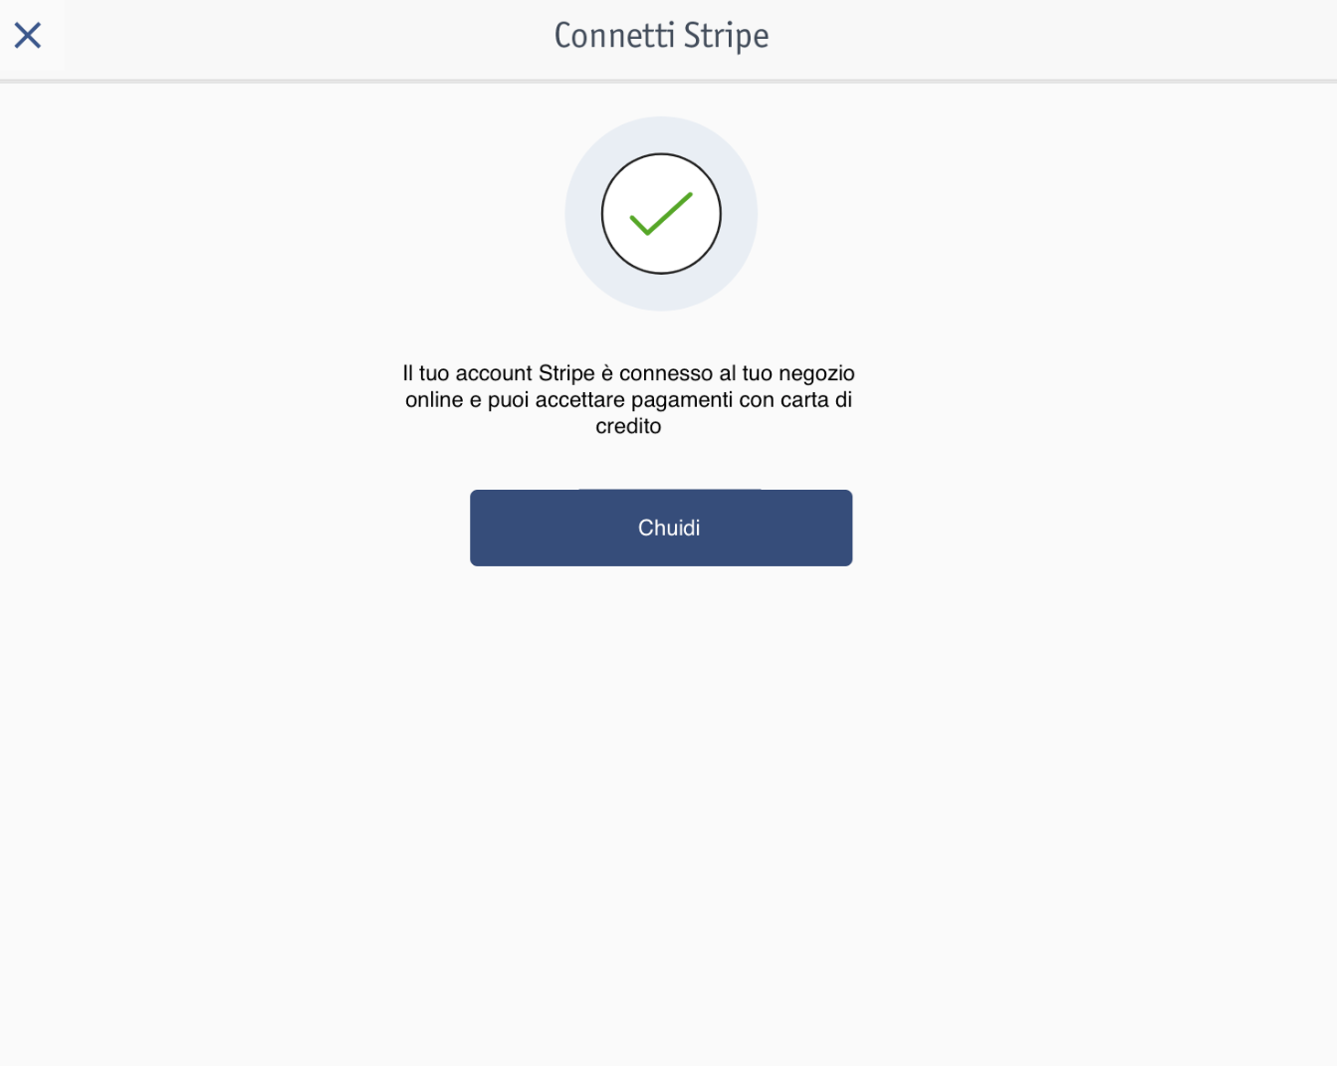Image resolution: width=1337 pixels, height=1066 pixels.
Task: Click the thin strip above the Chuidi button
Action: [669, 489]
